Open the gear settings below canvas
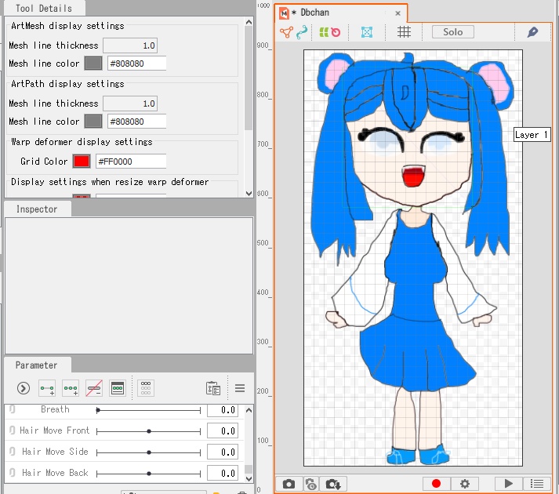This screenshot has height=494, width=559. 464,485
